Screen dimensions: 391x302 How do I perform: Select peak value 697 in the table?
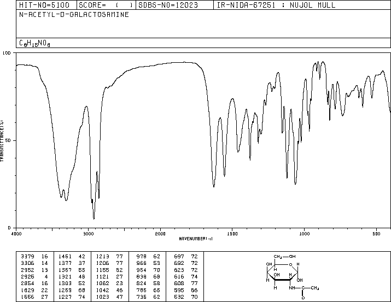pyautogui.click(x=179, y=257)
